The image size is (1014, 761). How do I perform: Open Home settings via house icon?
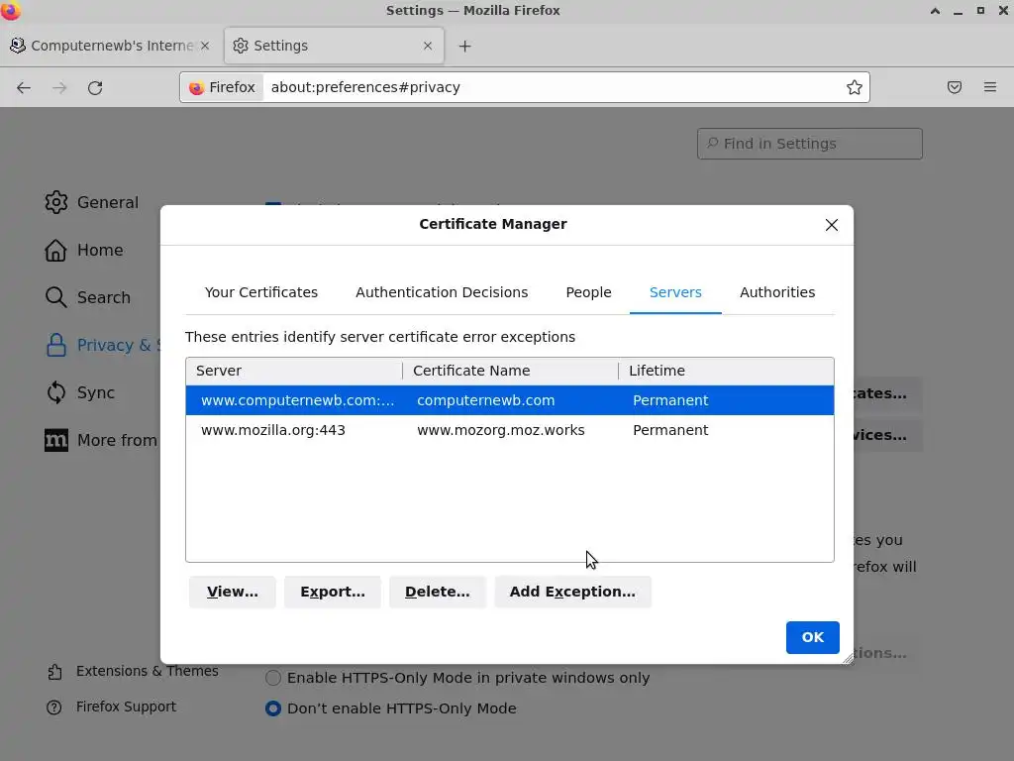coord(55,250)
